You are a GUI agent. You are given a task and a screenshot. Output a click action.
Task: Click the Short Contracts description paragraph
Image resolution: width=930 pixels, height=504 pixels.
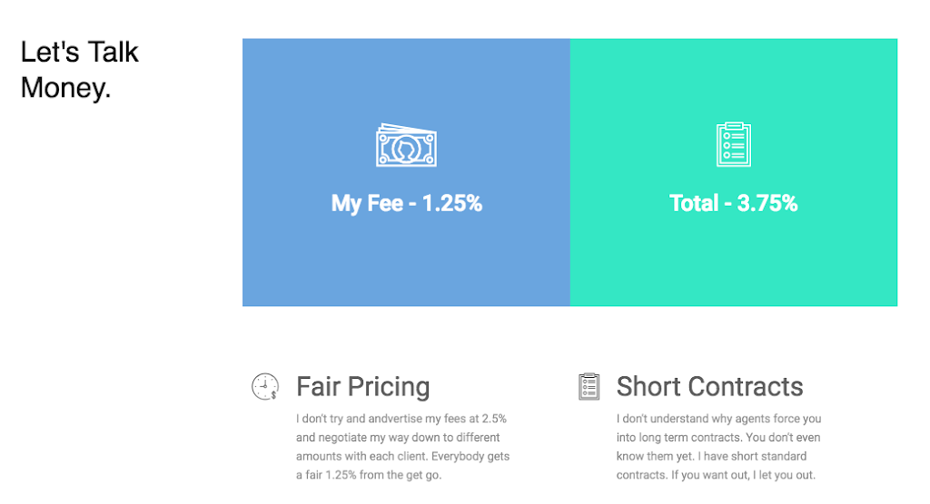[x=719, y=447]
